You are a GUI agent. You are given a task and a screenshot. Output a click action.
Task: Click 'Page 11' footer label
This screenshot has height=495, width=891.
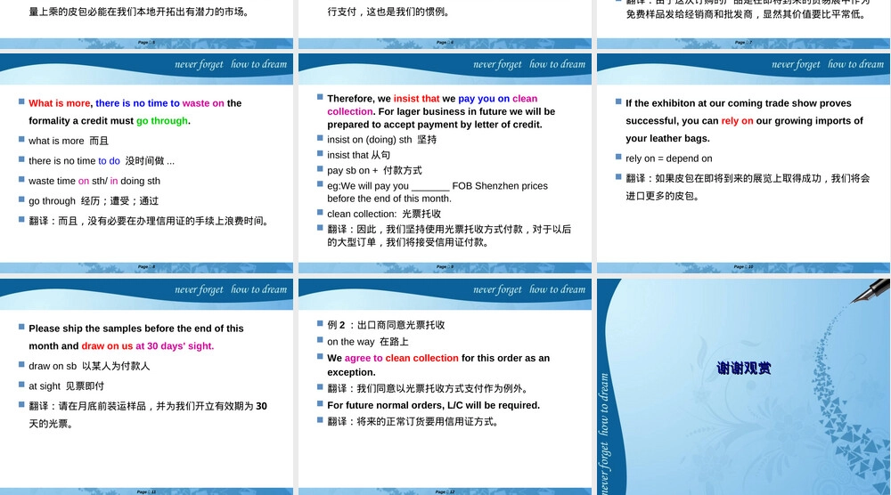coord(146,492)
